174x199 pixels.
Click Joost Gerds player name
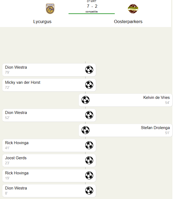point(16,158)
